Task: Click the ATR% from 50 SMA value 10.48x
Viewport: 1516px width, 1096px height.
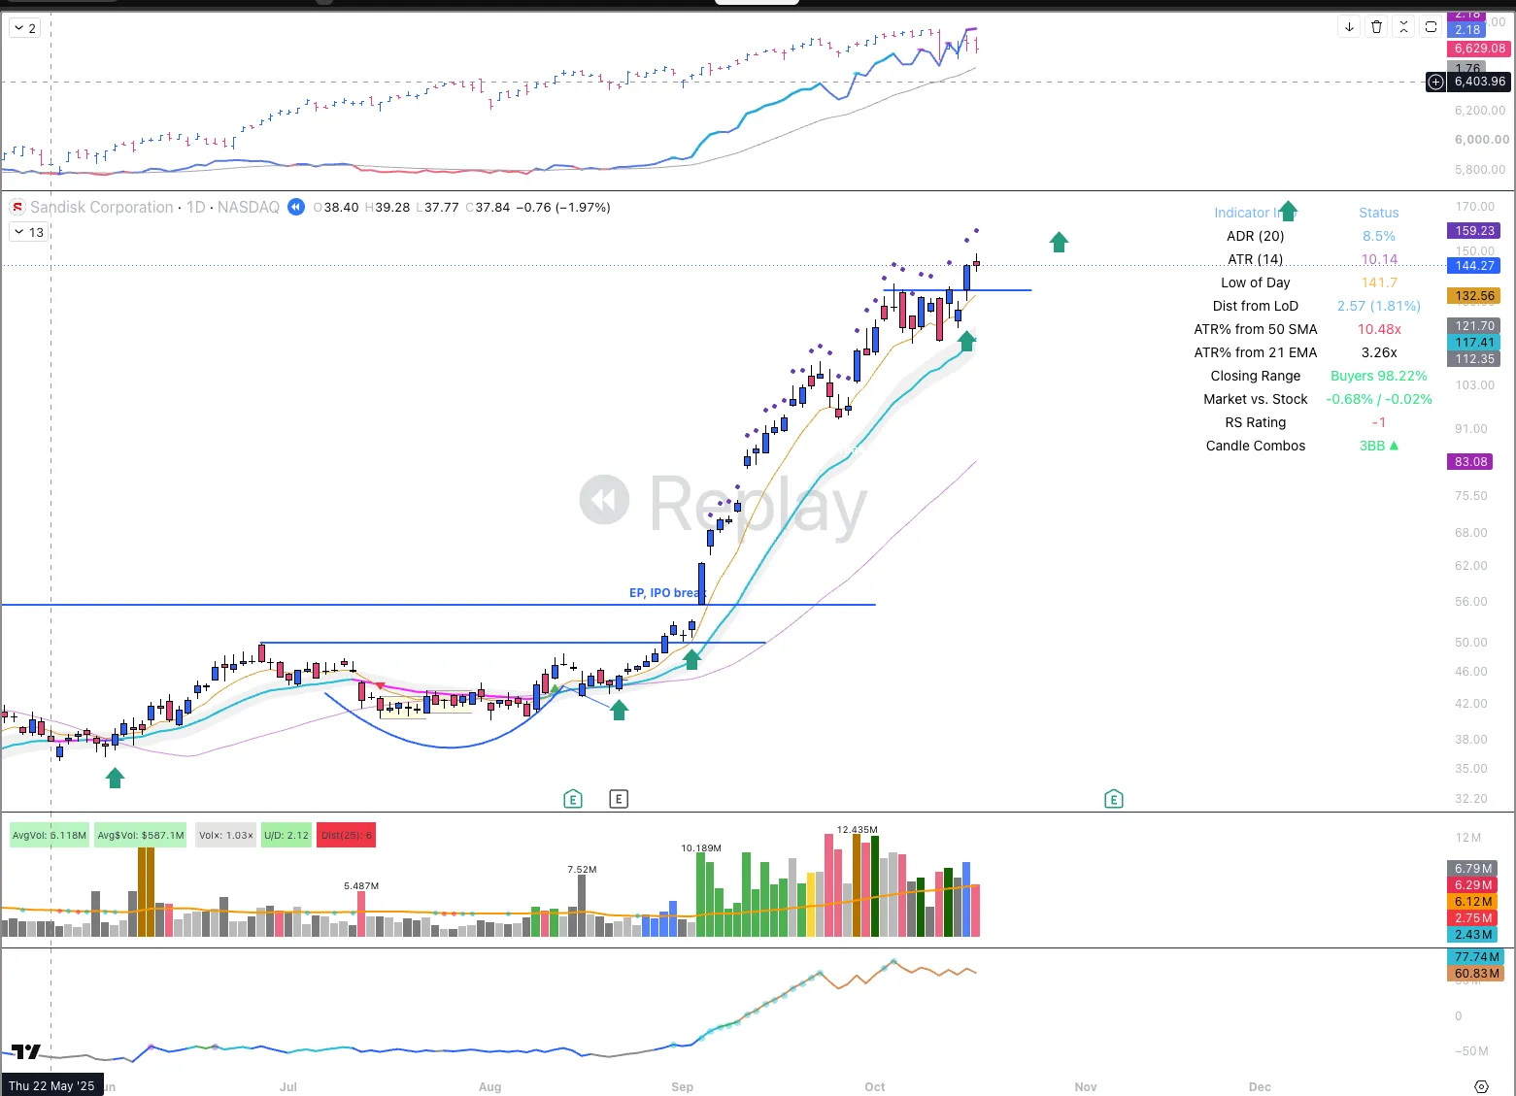Action: pos(1379,329)
